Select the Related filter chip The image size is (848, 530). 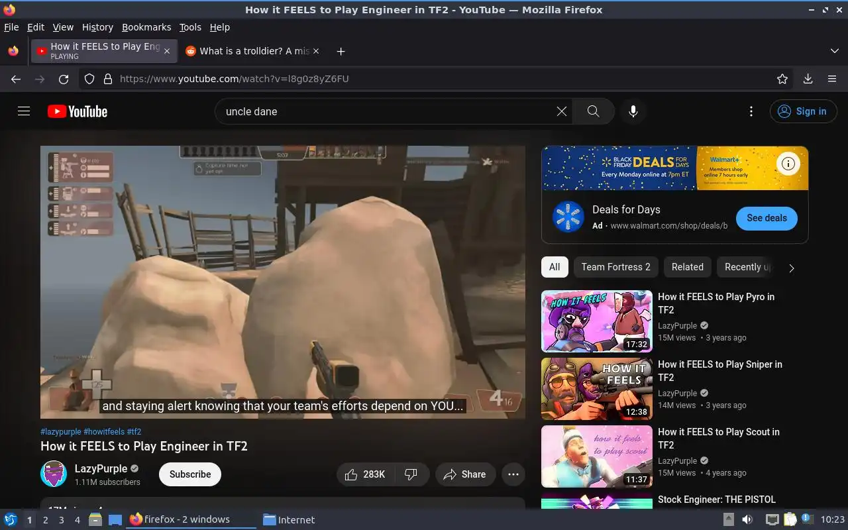click(x=687, y=267)
